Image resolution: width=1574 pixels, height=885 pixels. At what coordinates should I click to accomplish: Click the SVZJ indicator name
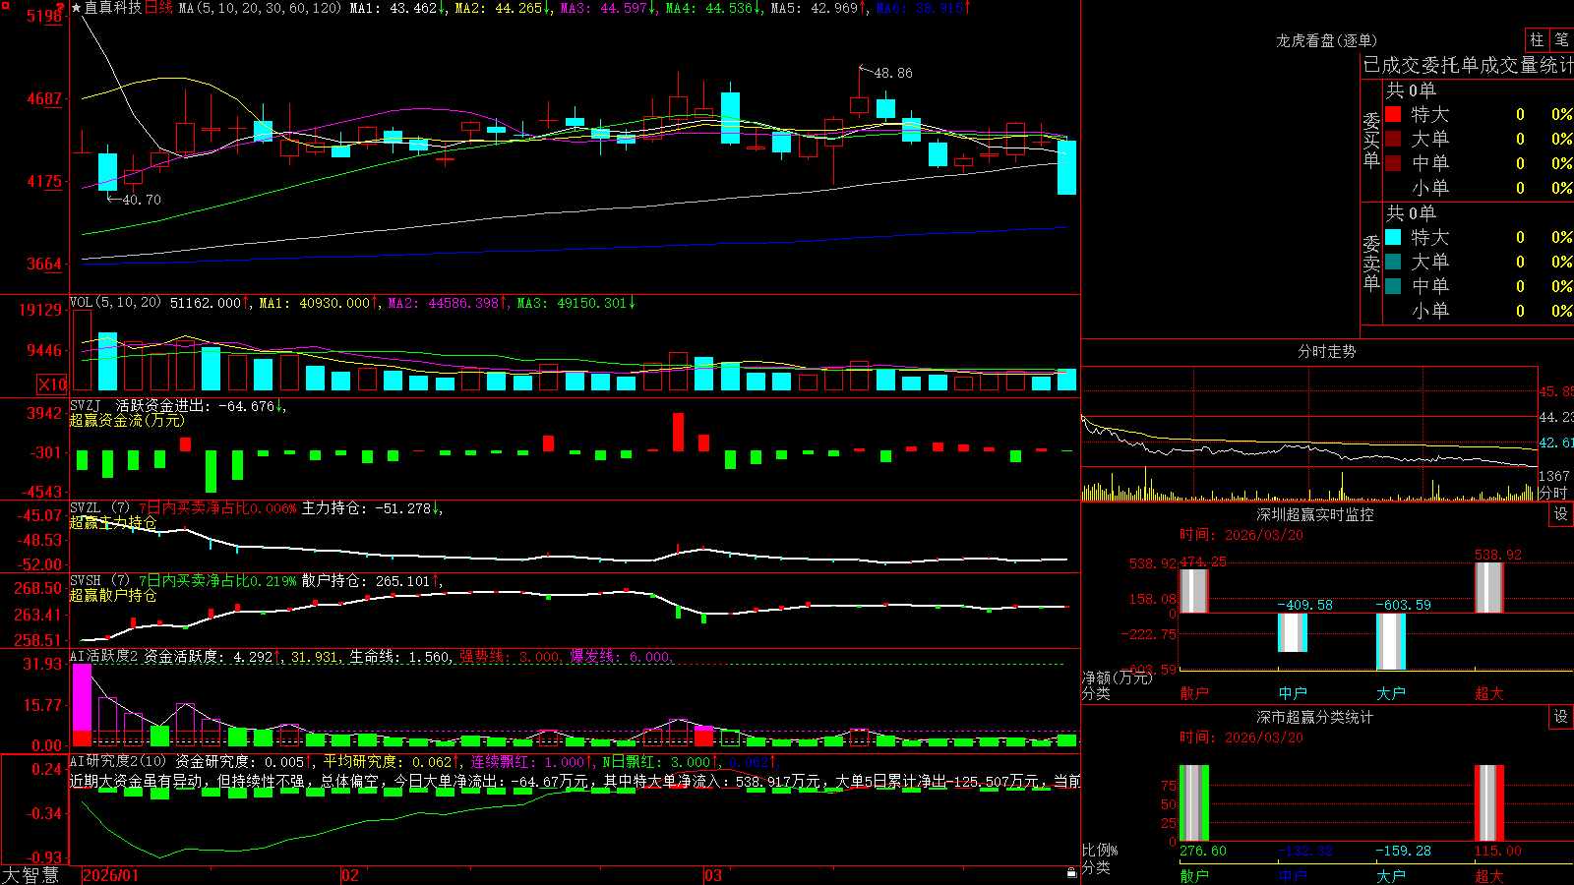(x=86, y=405)
